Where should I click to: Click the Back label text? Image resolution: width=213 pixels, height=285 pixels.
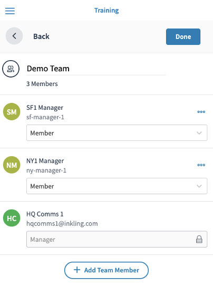pyautogui.click(x=41, y=36)
